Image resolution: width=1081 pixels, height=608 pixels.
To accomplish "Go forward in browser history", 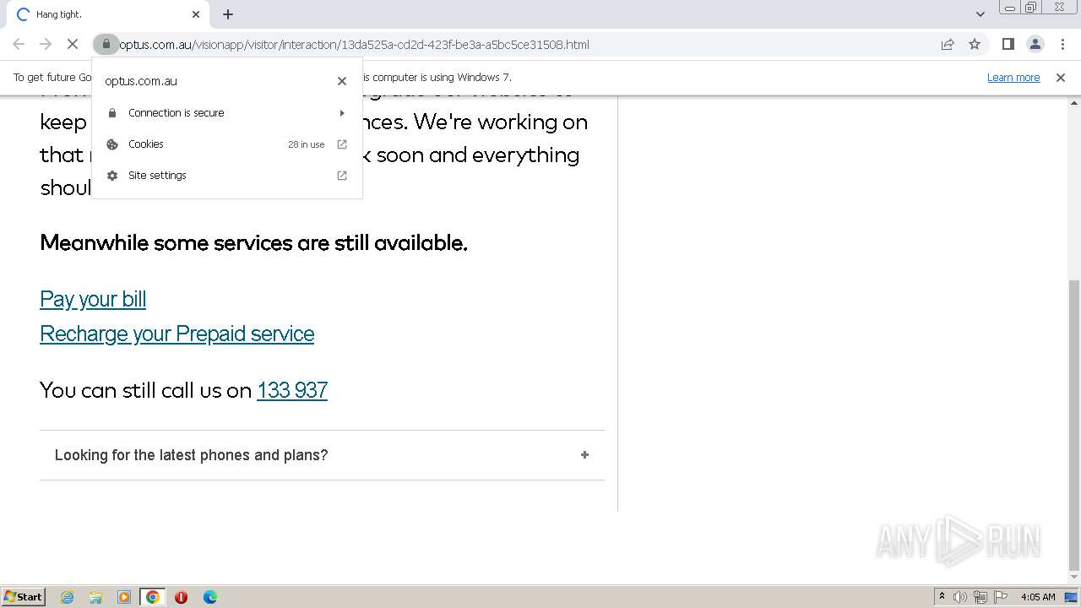I will coord(46,44).
